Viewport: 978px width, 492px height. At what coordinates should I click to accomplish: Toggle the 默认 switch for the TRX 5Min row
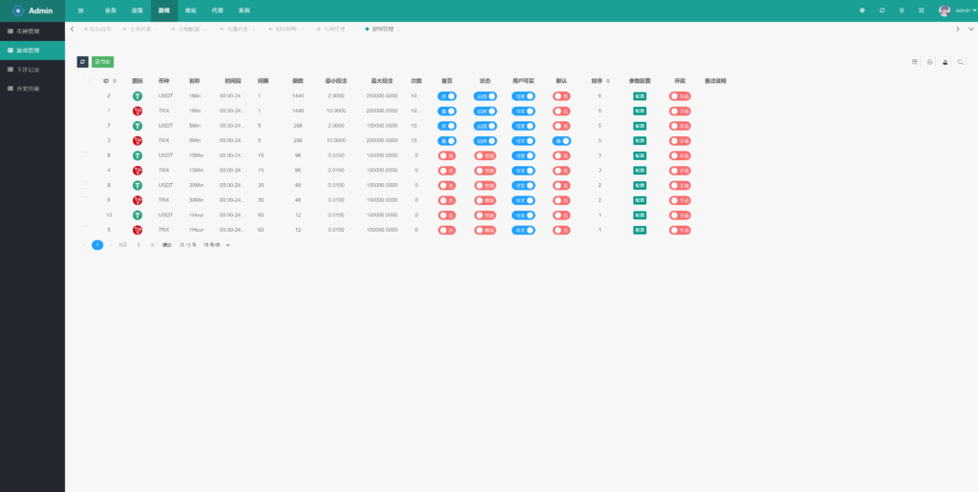pyautogui.click(x=562, y=141)
